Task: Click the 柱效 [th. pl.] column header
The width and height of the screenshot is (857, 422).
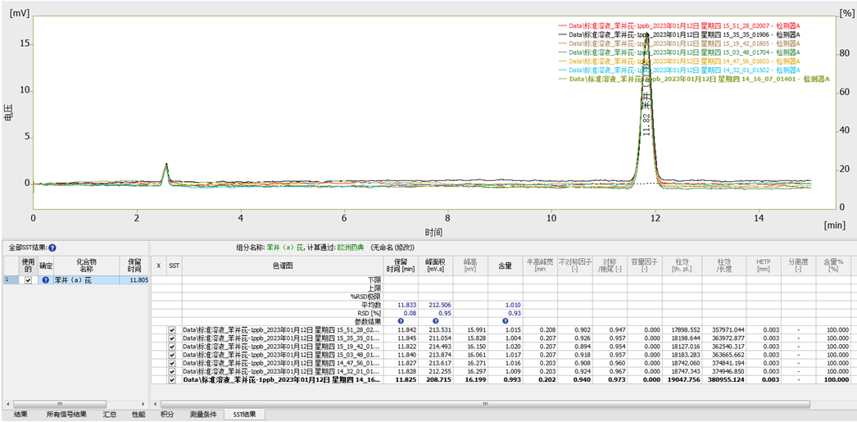Action: pyautogui.click(x=682, y=265)
